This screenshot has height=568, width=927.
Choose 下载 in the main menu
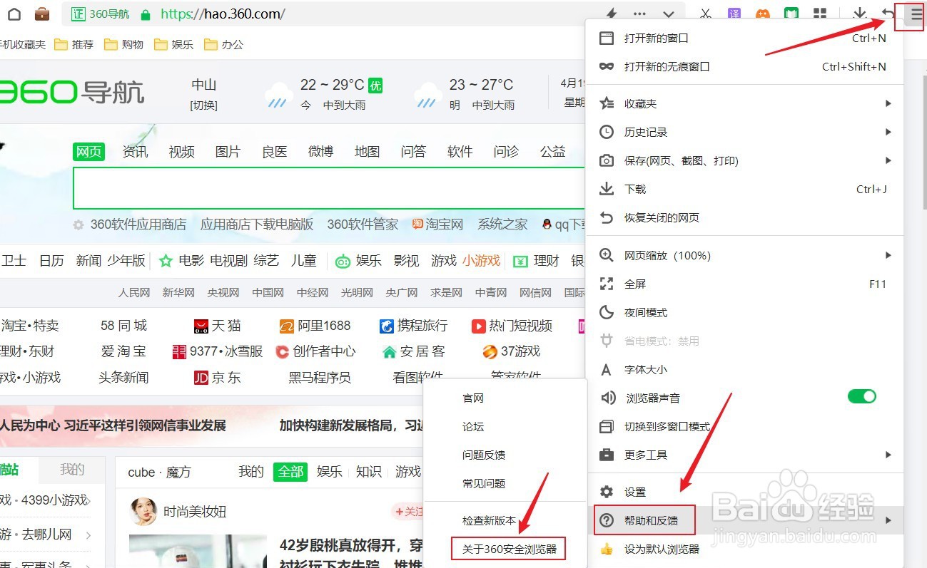pyautogui.click(x=744, y=189)
